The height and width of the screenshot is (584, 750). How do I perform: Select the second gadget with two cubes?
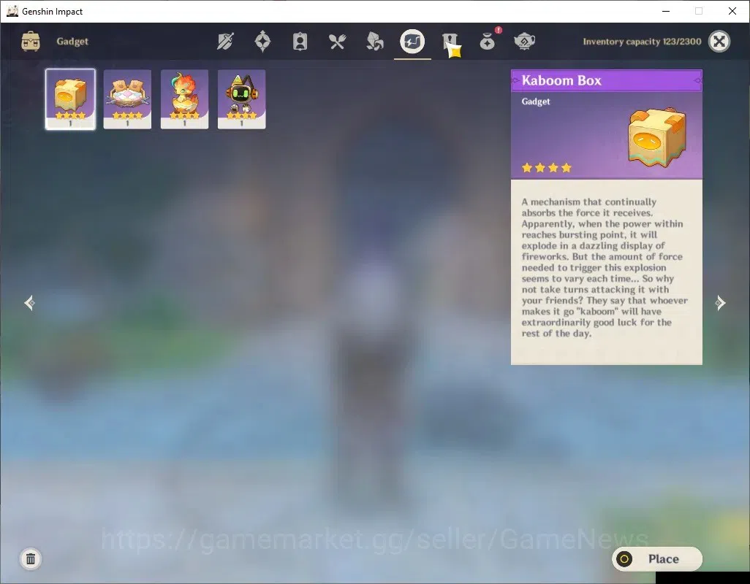tap(127, 99)
